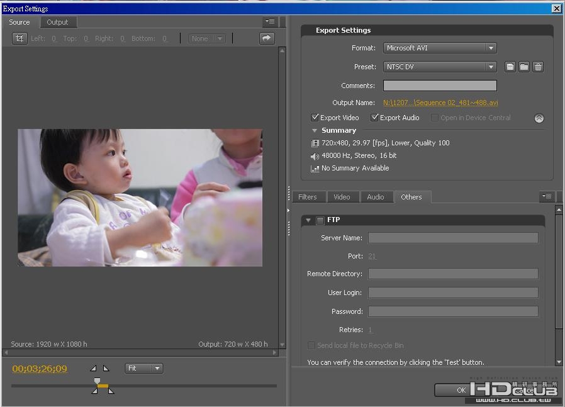The width and height of the screenshot is (565, 407).
Task: Import a preset from folder
Action: point(524,67)
